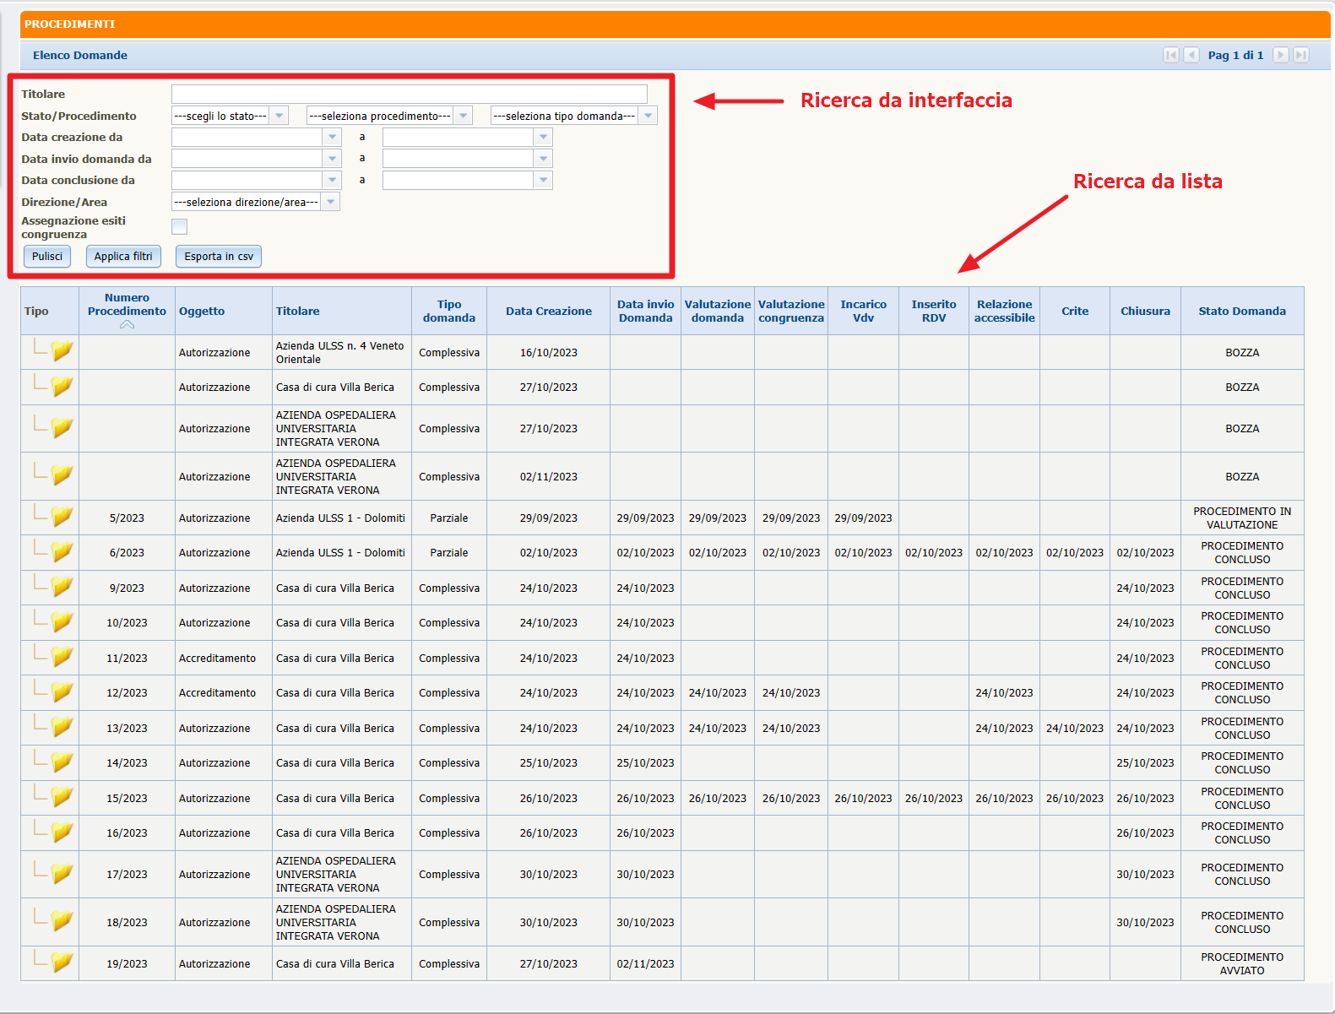The height and width of the screenshot is (1014, 1335).
Task: Open the 'seleziona direzione/area' dropdown
Action: [330, 202]
